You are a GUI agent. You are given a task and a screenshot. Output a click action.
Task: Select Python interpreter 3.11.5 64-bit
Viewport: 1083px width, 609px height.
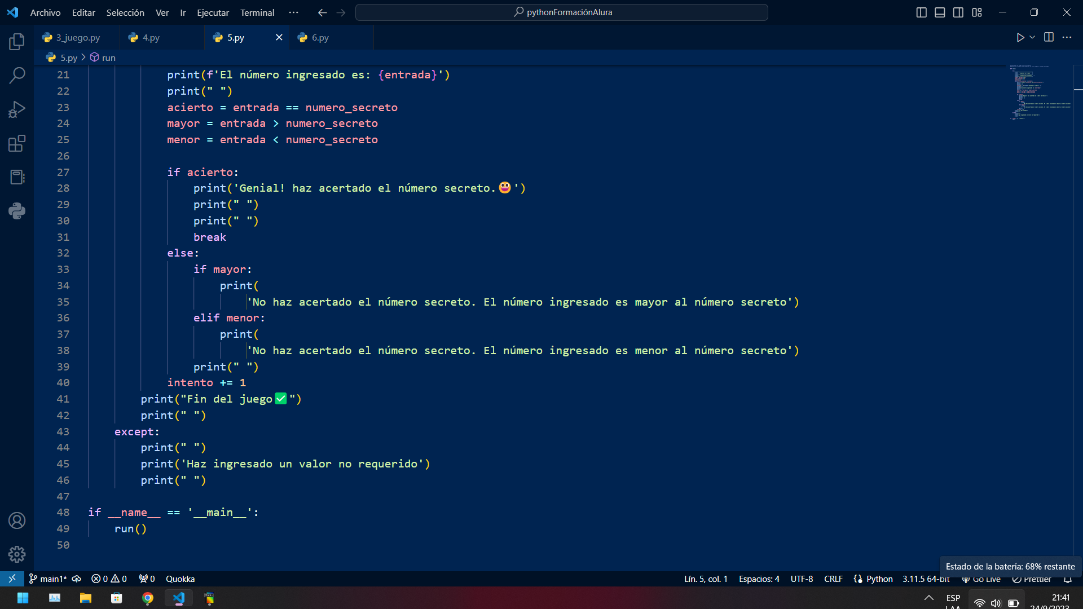coord(925,579)
